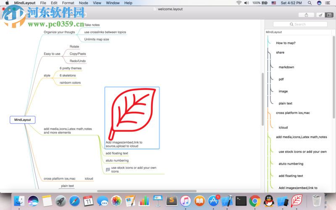Open Finder from the Dock

19,201
